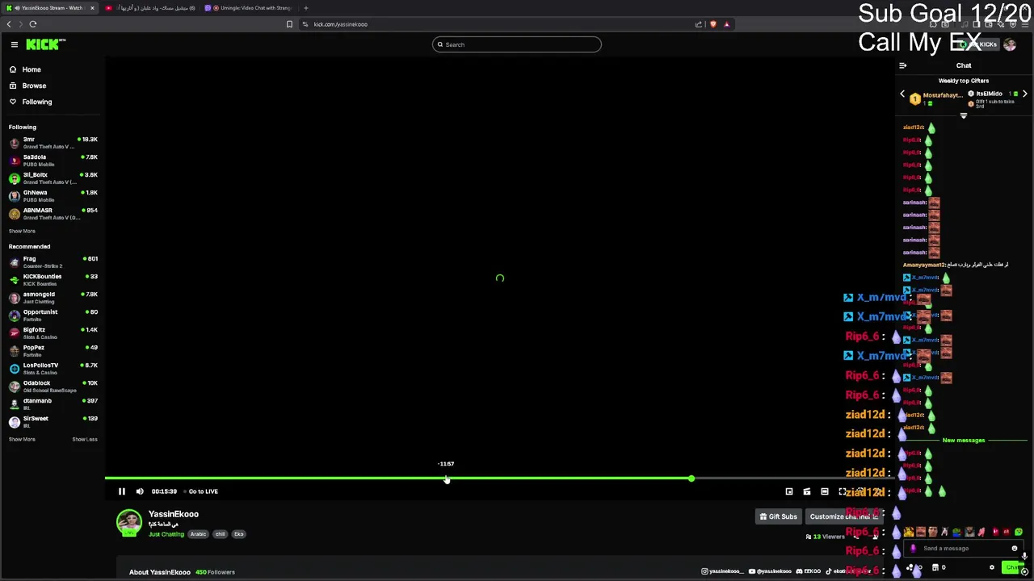Click the video seek bar handle
1034x581 pixels.
[x=691, y=479]
